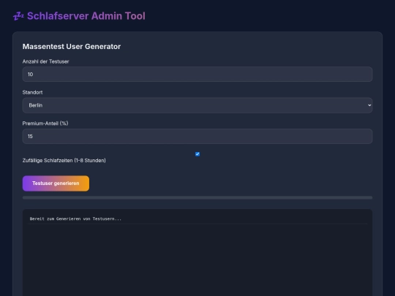Uncheck the Zufällige Schlafzeiten checkbox
Screen dimensions: 395x296
point(197,153)
